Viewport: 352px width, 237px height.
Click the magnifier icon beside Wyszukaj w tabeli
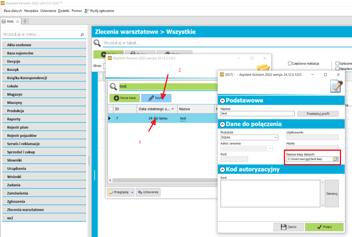tap(97, 43)
